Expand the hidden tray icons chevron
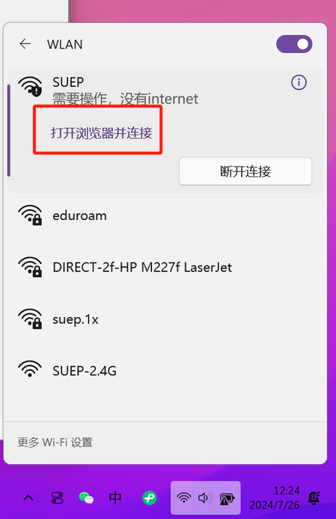The height and width of the screenshot is (519, 336). tap(28, 498)
